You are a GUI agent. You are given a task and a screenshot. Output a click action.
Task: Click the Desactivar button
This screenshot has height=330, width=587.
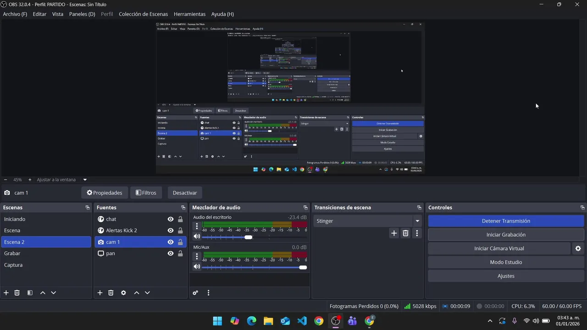click(x=185, y=193)
